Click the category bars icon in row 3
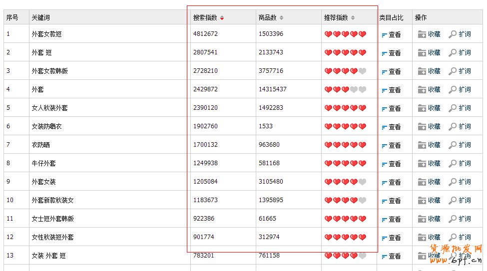The height and width of the screenshot is (271, 487). tap(384, 72)
